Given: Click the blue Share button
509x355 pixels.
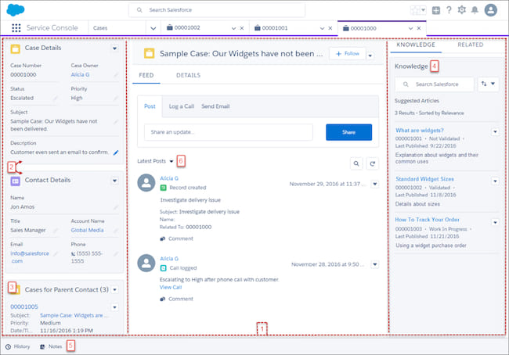Looking at the screenshot, I should point(348,132).
